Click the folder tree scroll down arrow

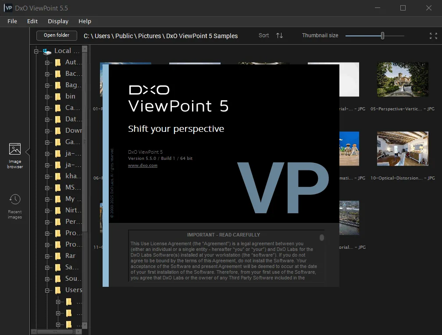coord(85,325)
